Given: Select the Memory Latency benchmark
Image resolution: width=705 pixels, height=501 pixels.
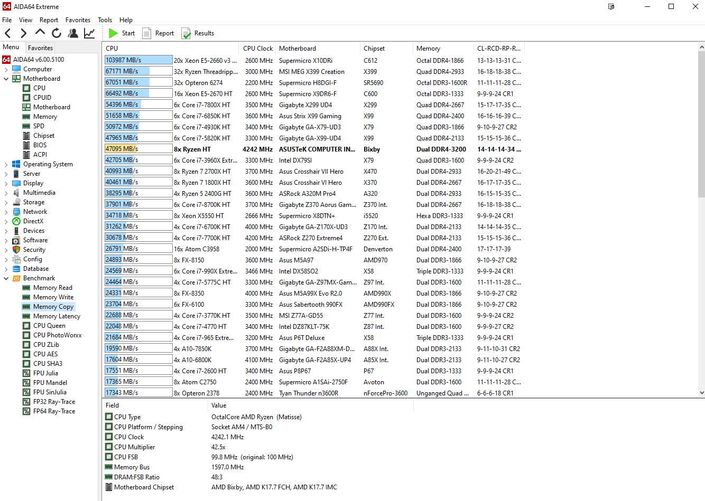Looking at the screenshot, I should click(57, 316).
